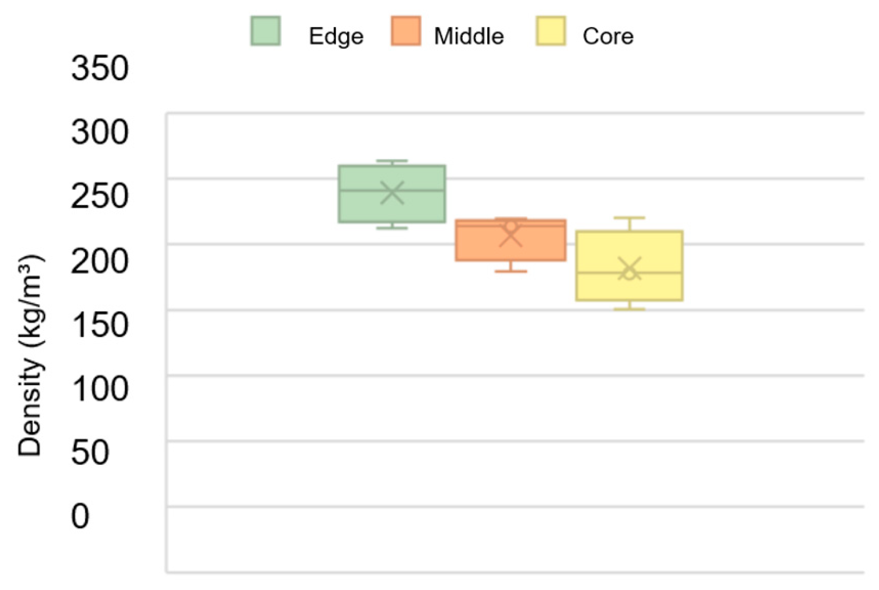Click the yellow Core legend swatch
Image resolution: width=879 pixels, height=590 pixels.
550,31
